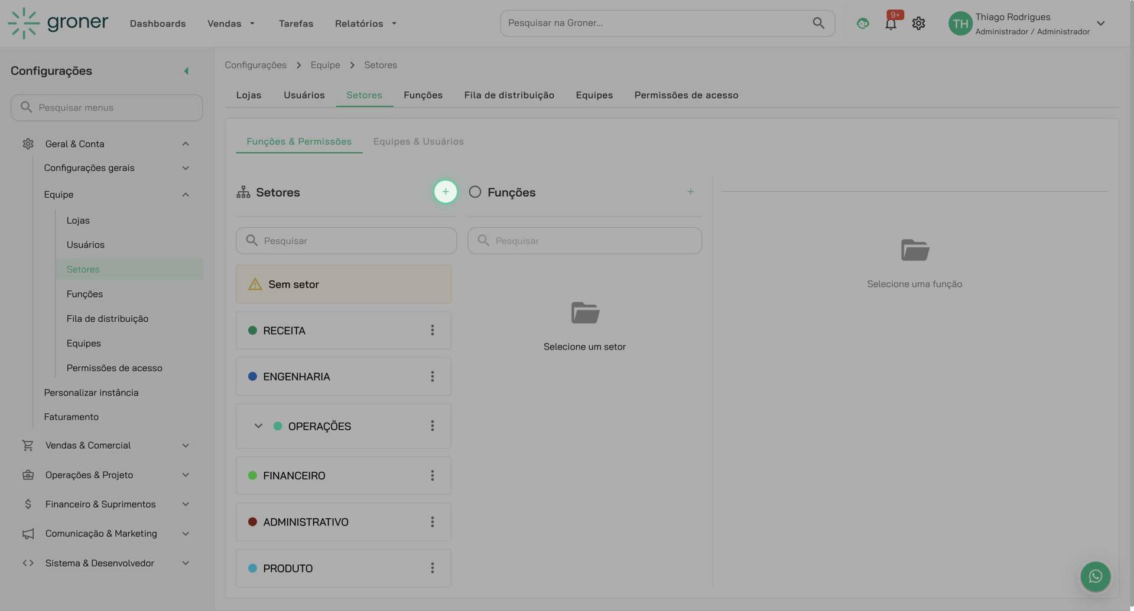Click the megaphone icon beside Comunicação & Marketing
This screenshot has width=1134, height=611.
pyautogui.click(x=27, y=533)
